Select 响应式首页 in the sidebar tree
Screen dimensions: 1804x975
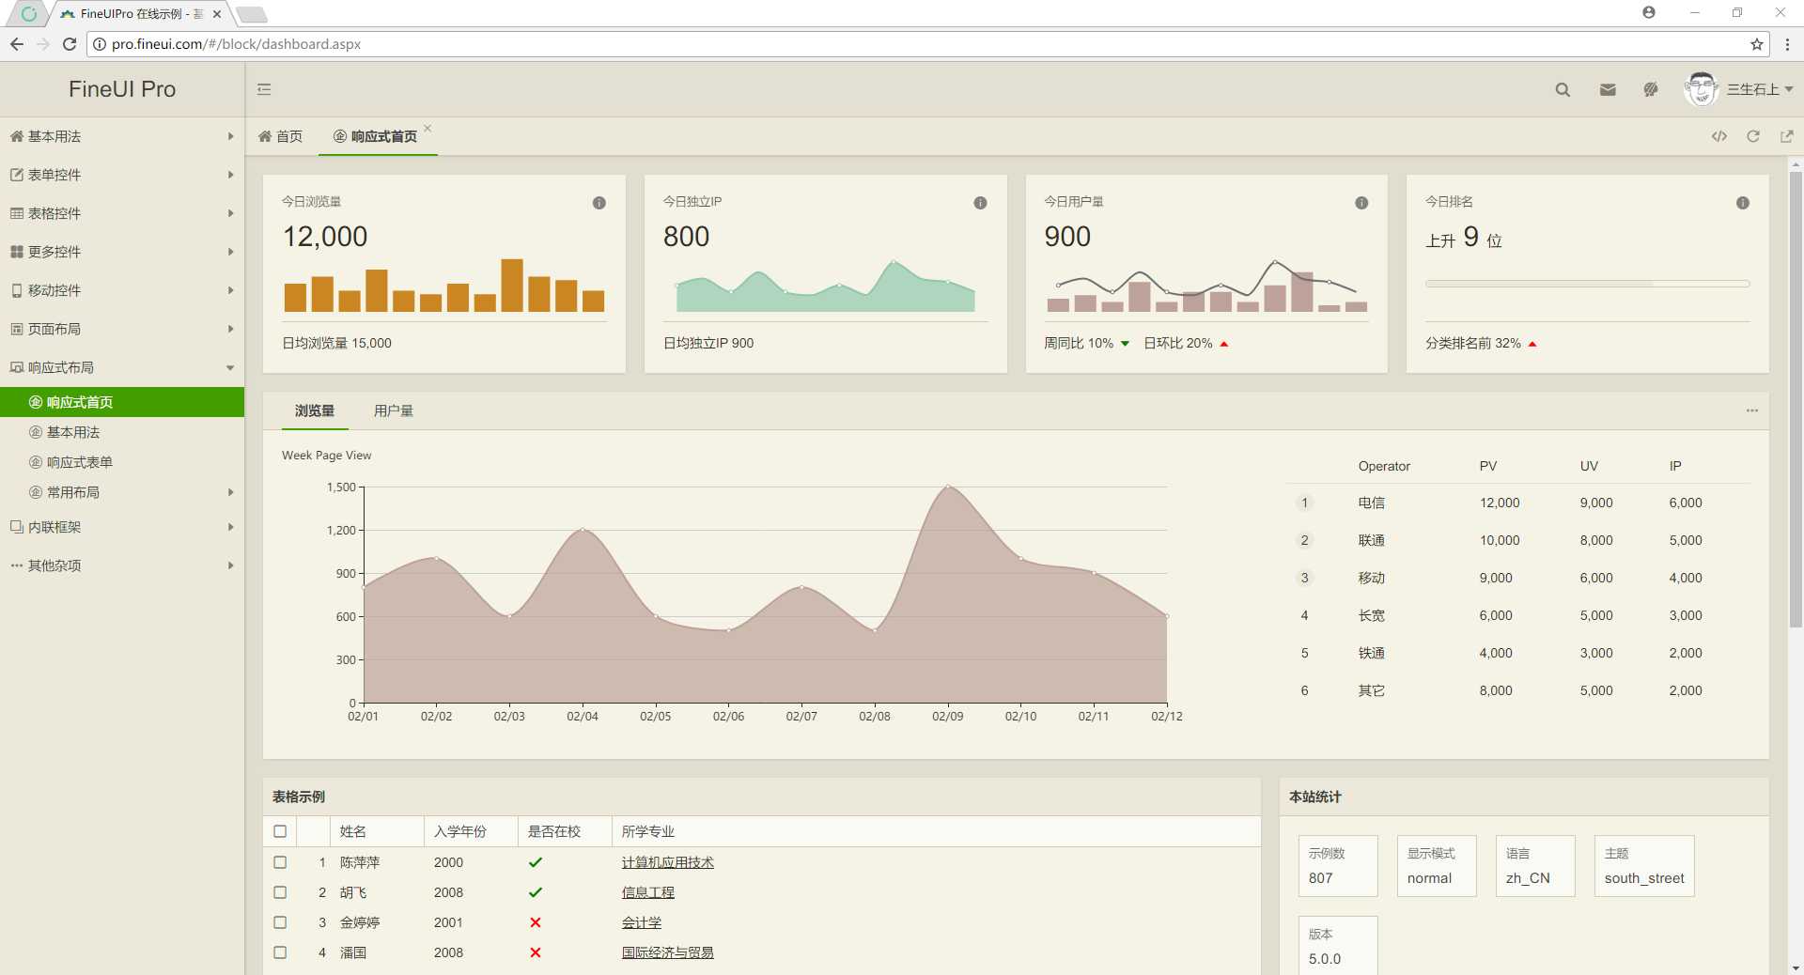point(122,402)
